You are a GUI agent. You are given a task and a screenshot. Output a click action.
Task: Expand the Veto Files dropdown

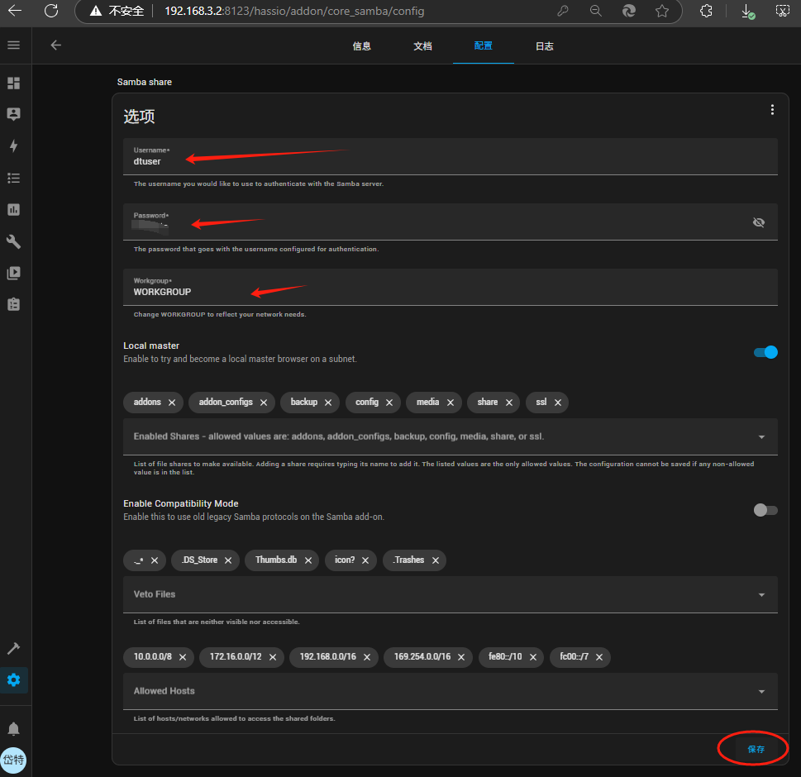(761, 594)
